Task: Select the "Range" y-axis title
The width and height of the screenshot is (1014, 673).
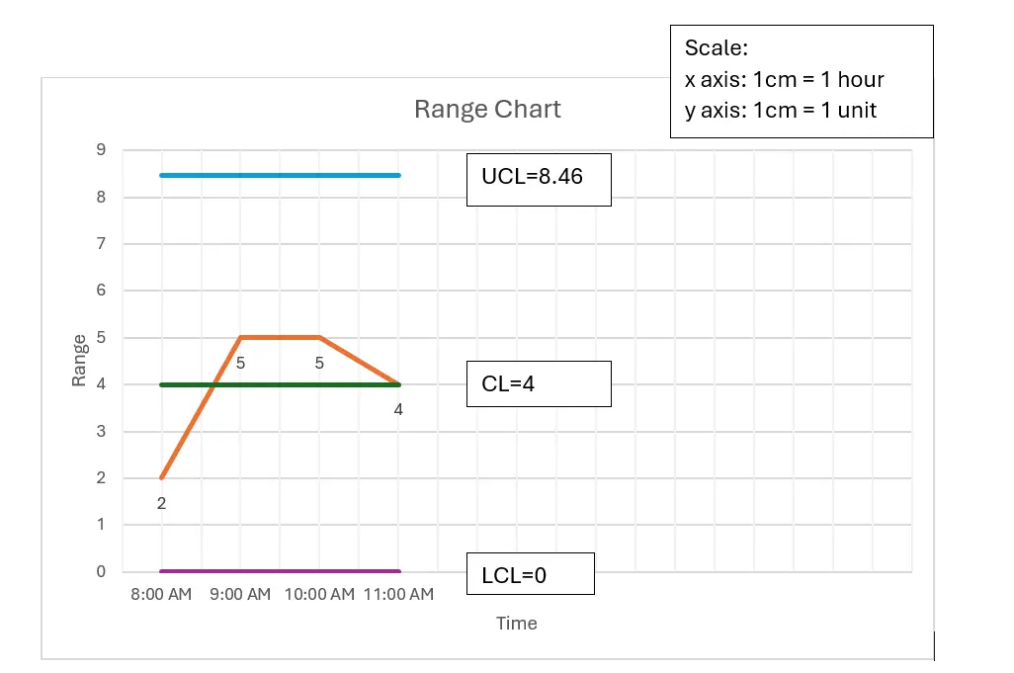Action: click(x=80, y=360)
